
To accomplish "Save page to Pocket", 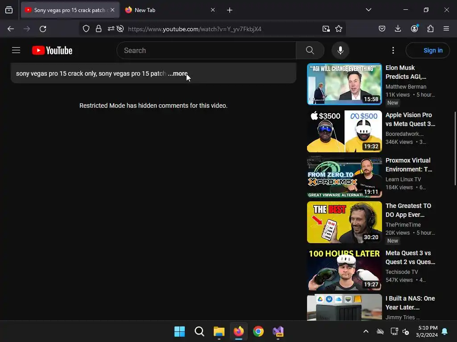I will 382,28.
